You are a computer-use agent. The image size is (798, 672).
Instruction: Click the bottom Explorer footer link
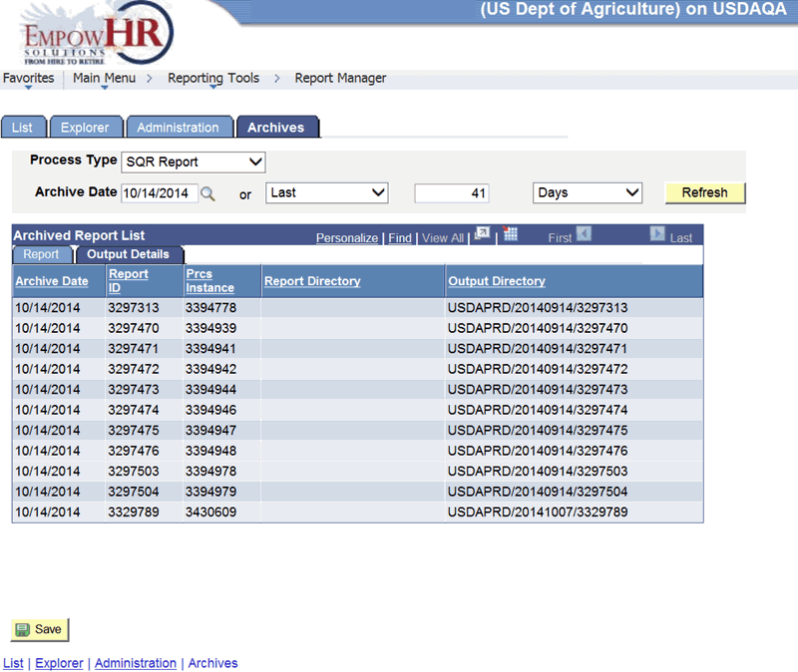[x=59, y=663]
